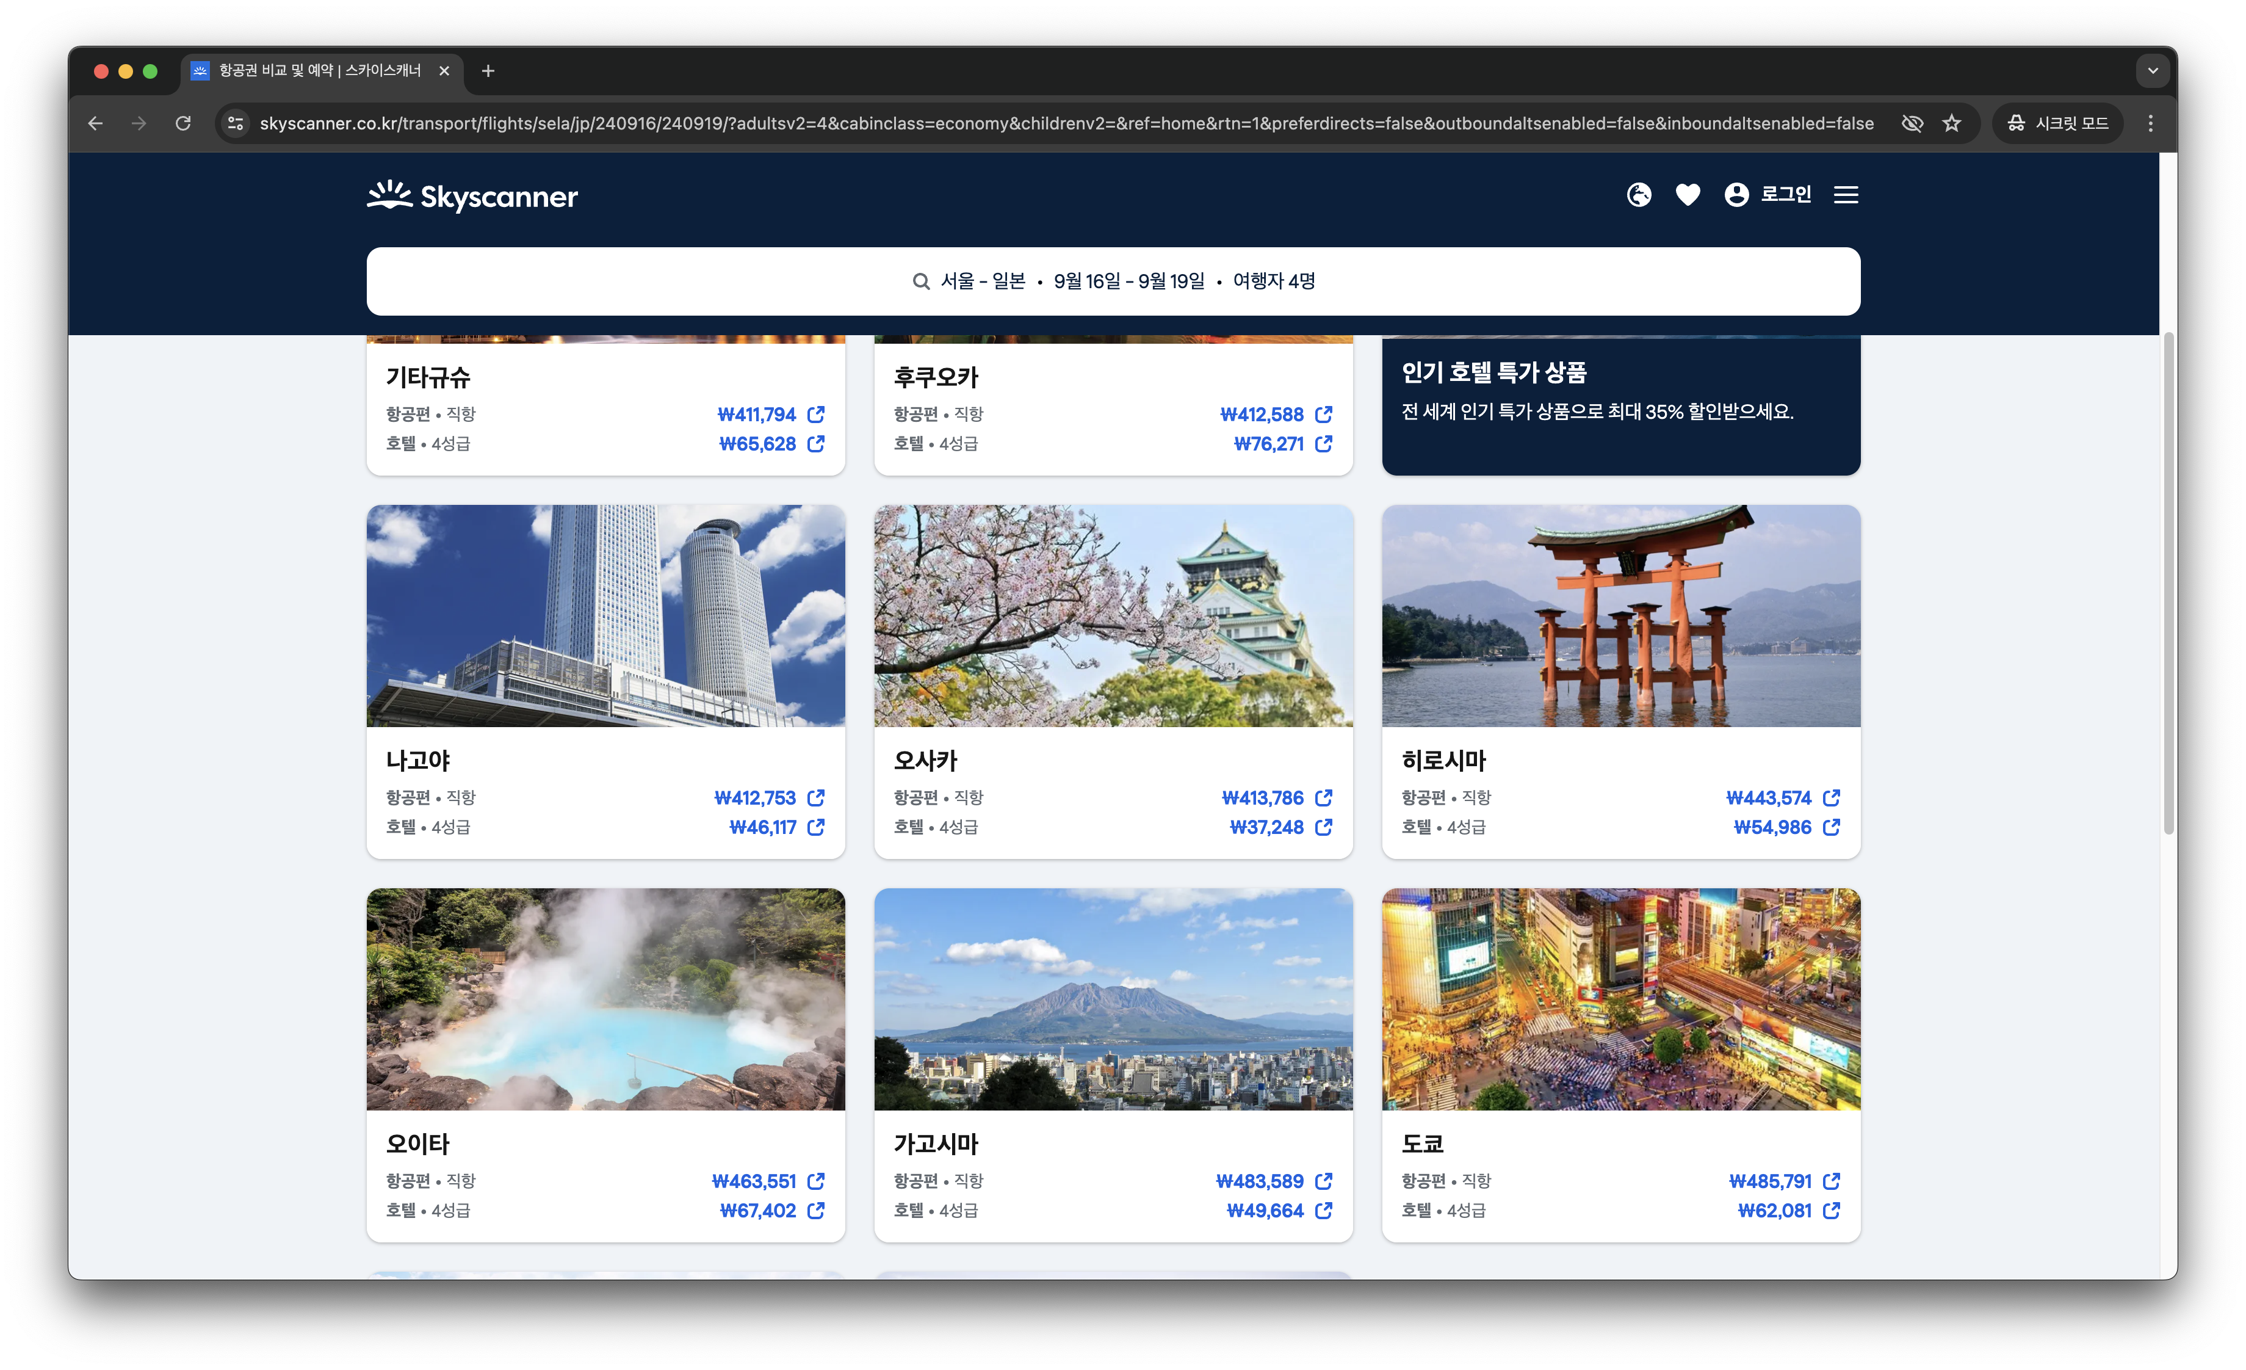This screenshot has width=2246, height=1370.
Task: Click external link icon beside ₩411,794
Action: (816, 414)
